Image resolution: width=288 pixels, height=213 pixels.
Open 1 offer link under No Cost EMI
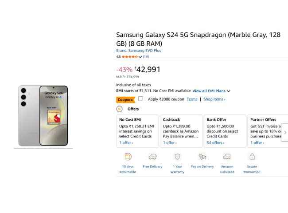click(x=126, y=143)
